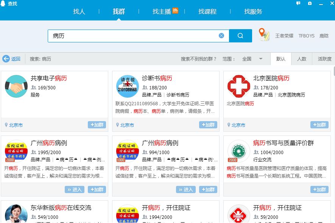Click the magnifier search button
The width and height of the screenshot is (335, 223).
240,36
